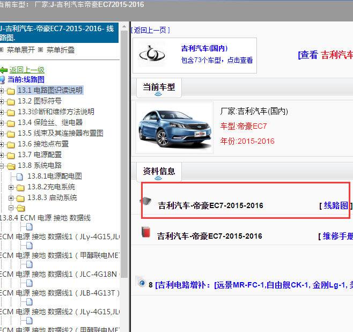
Task: Click the red book icon beside 维修手册 entry
Action: point(146,232)
